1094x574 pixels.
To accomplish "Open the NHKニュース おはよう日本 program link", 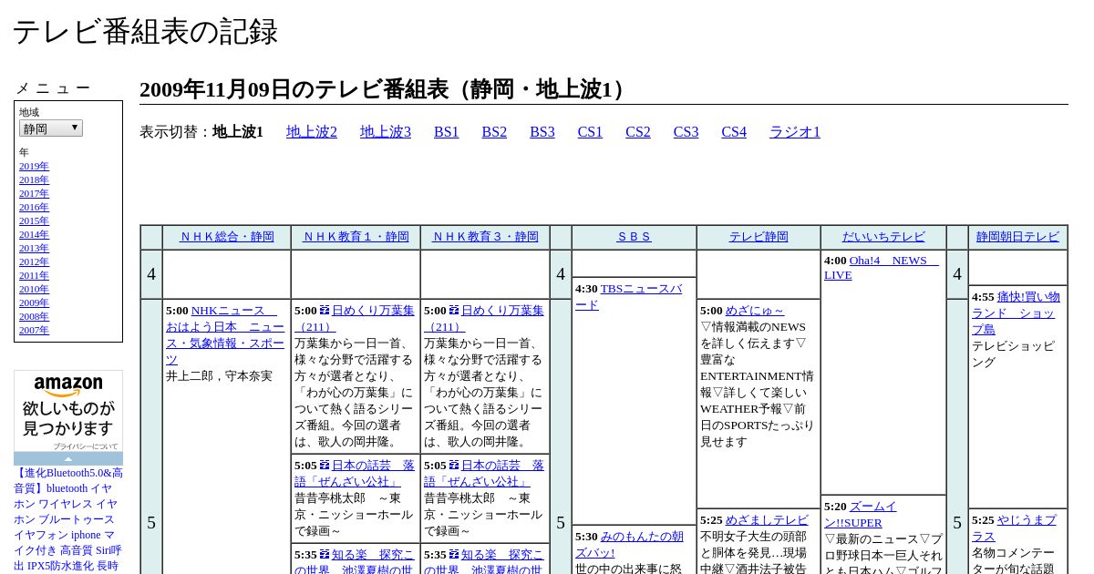I will (225, 334).
